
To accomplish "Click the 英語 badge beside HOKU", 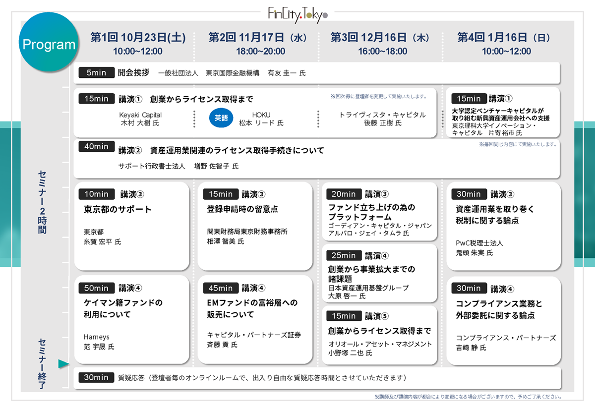I will pyautogui.click(x=221, y=118).
